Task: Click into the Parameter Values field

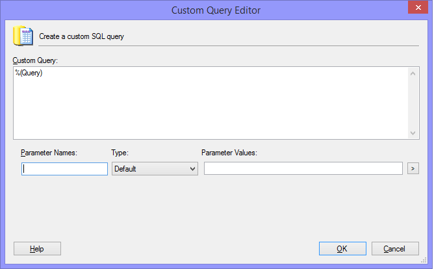Action: click(x=303, y=168)
